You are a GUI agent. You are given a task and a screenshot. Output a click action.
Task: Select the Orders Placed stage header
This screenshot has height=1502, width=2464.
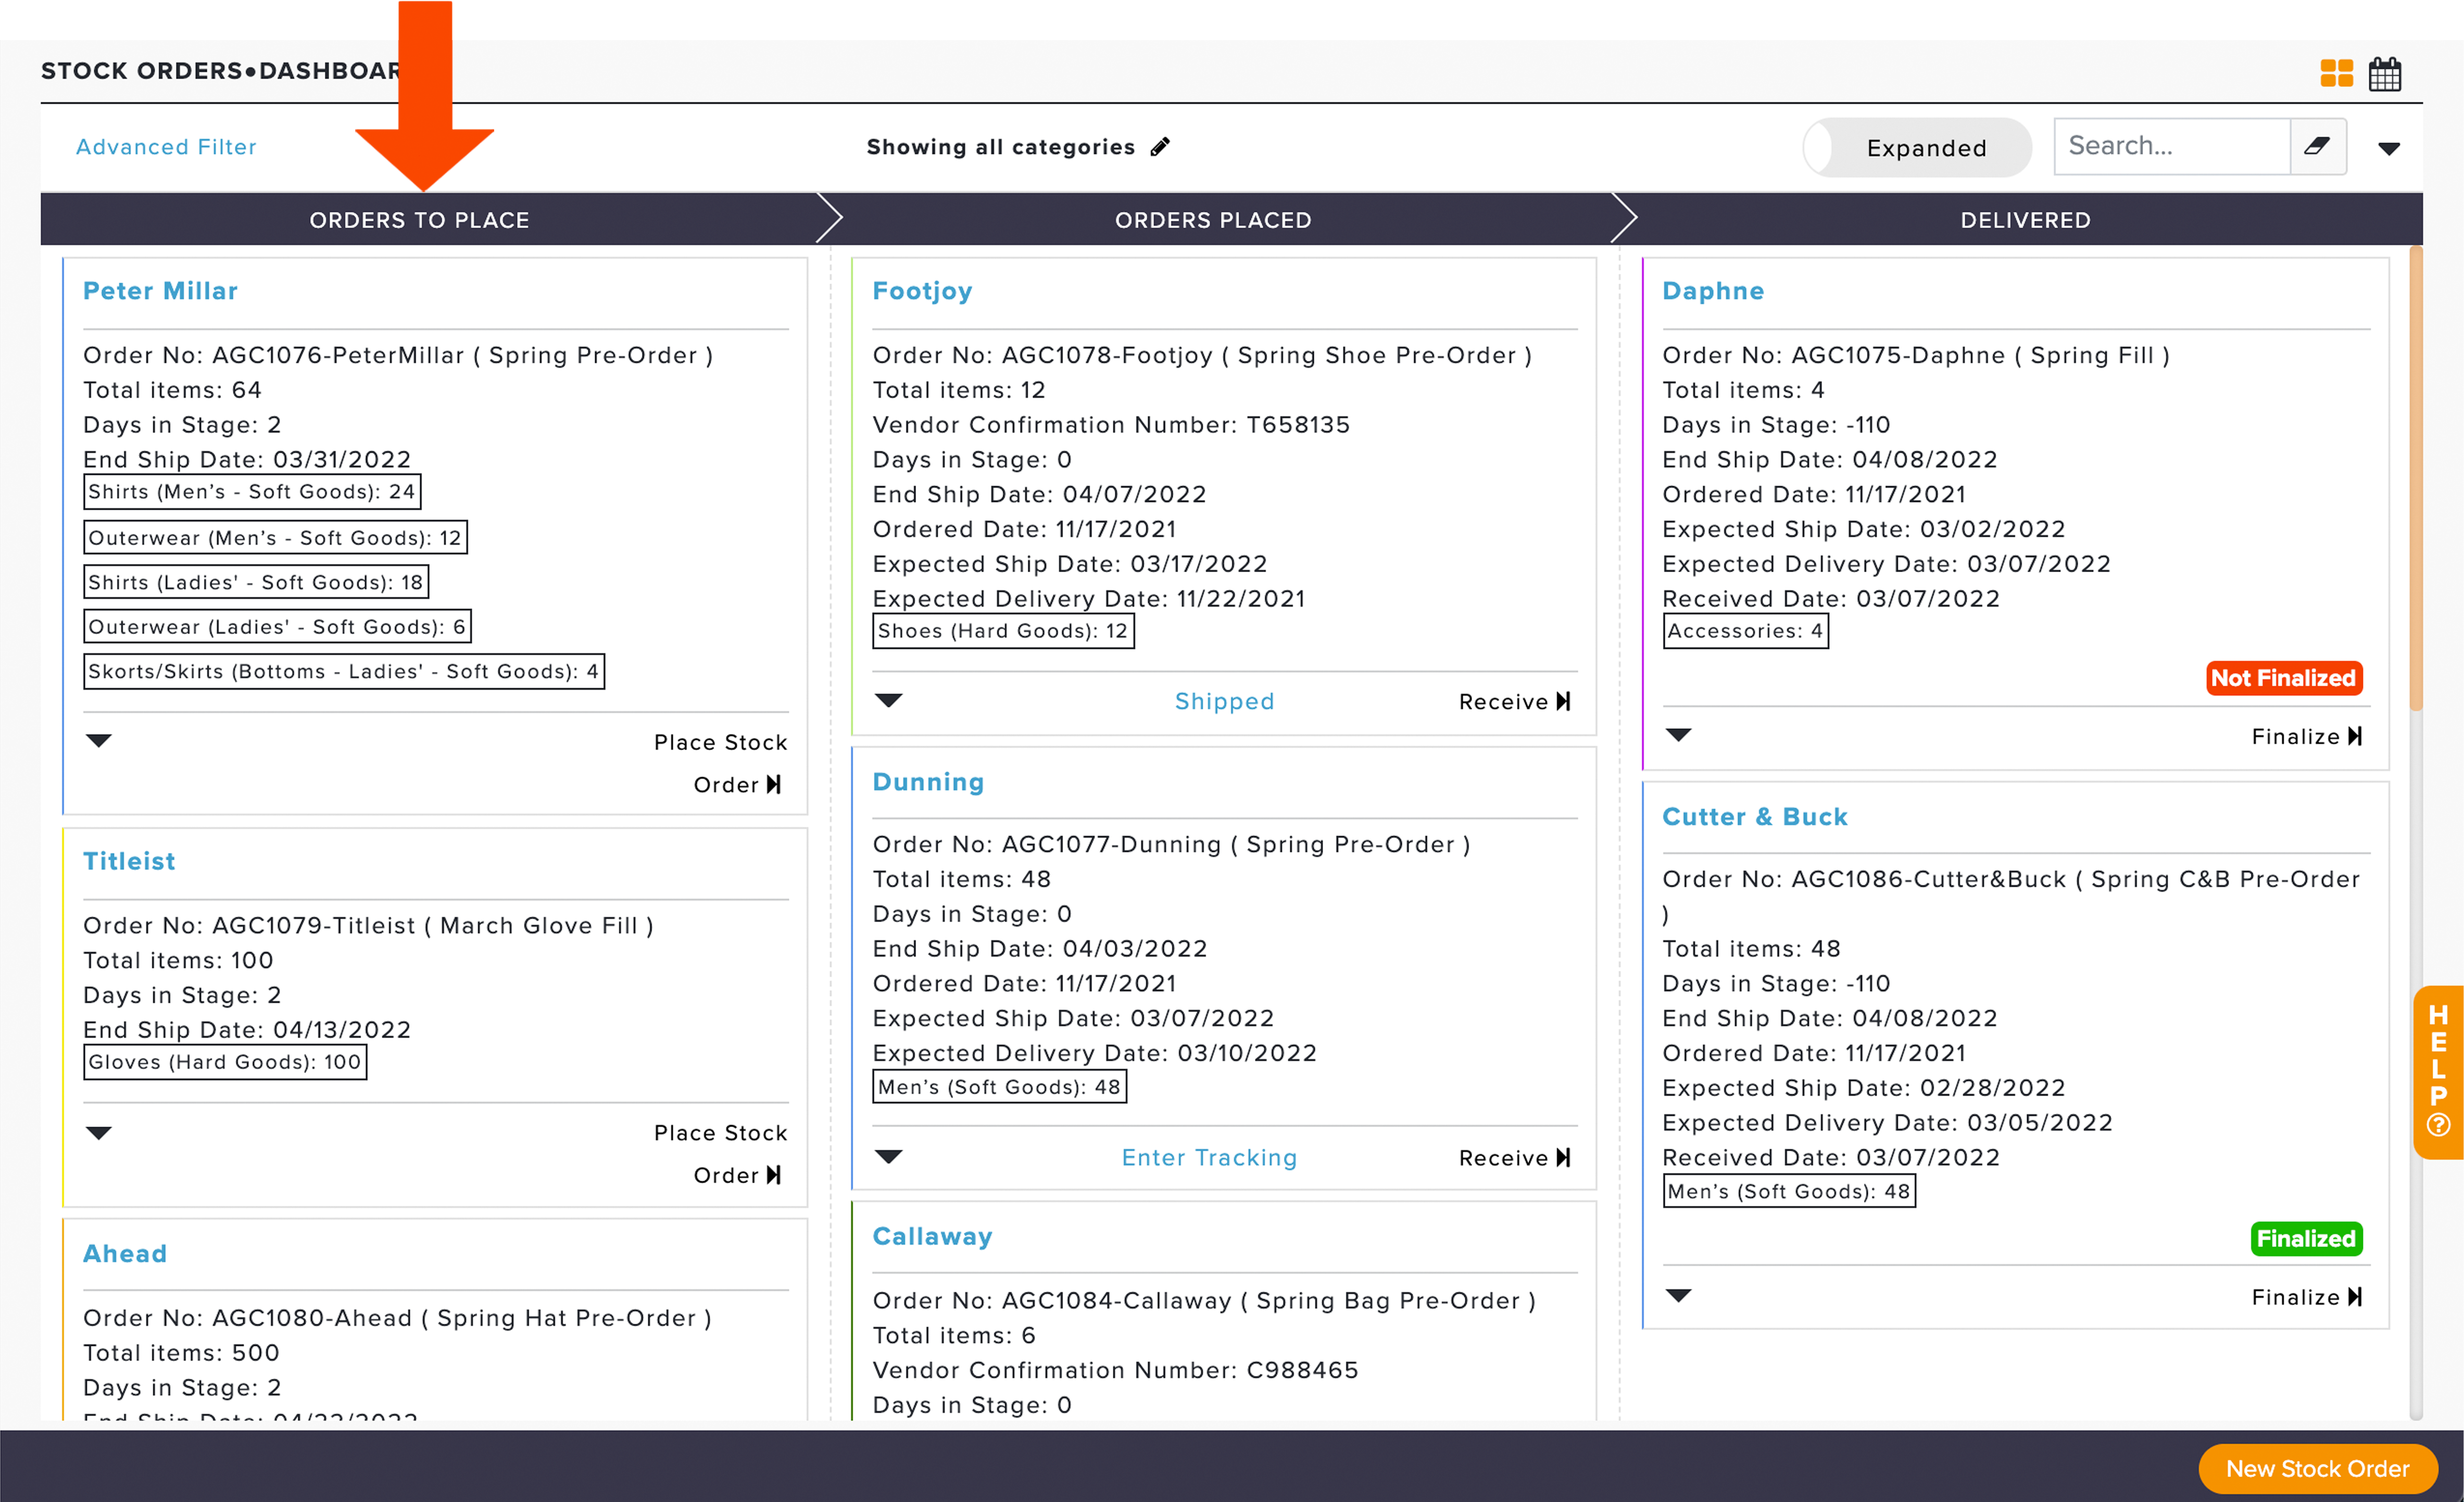coord(1213,220)
